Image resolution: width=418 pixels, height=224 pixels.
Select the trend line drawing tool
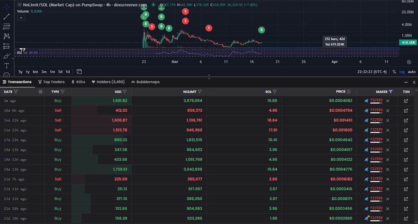[6, 16]
